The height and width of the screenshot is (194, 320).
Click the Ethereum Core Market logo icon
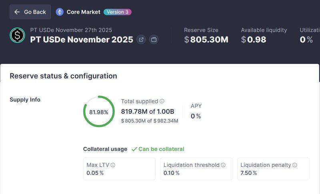tap(60, 12)
